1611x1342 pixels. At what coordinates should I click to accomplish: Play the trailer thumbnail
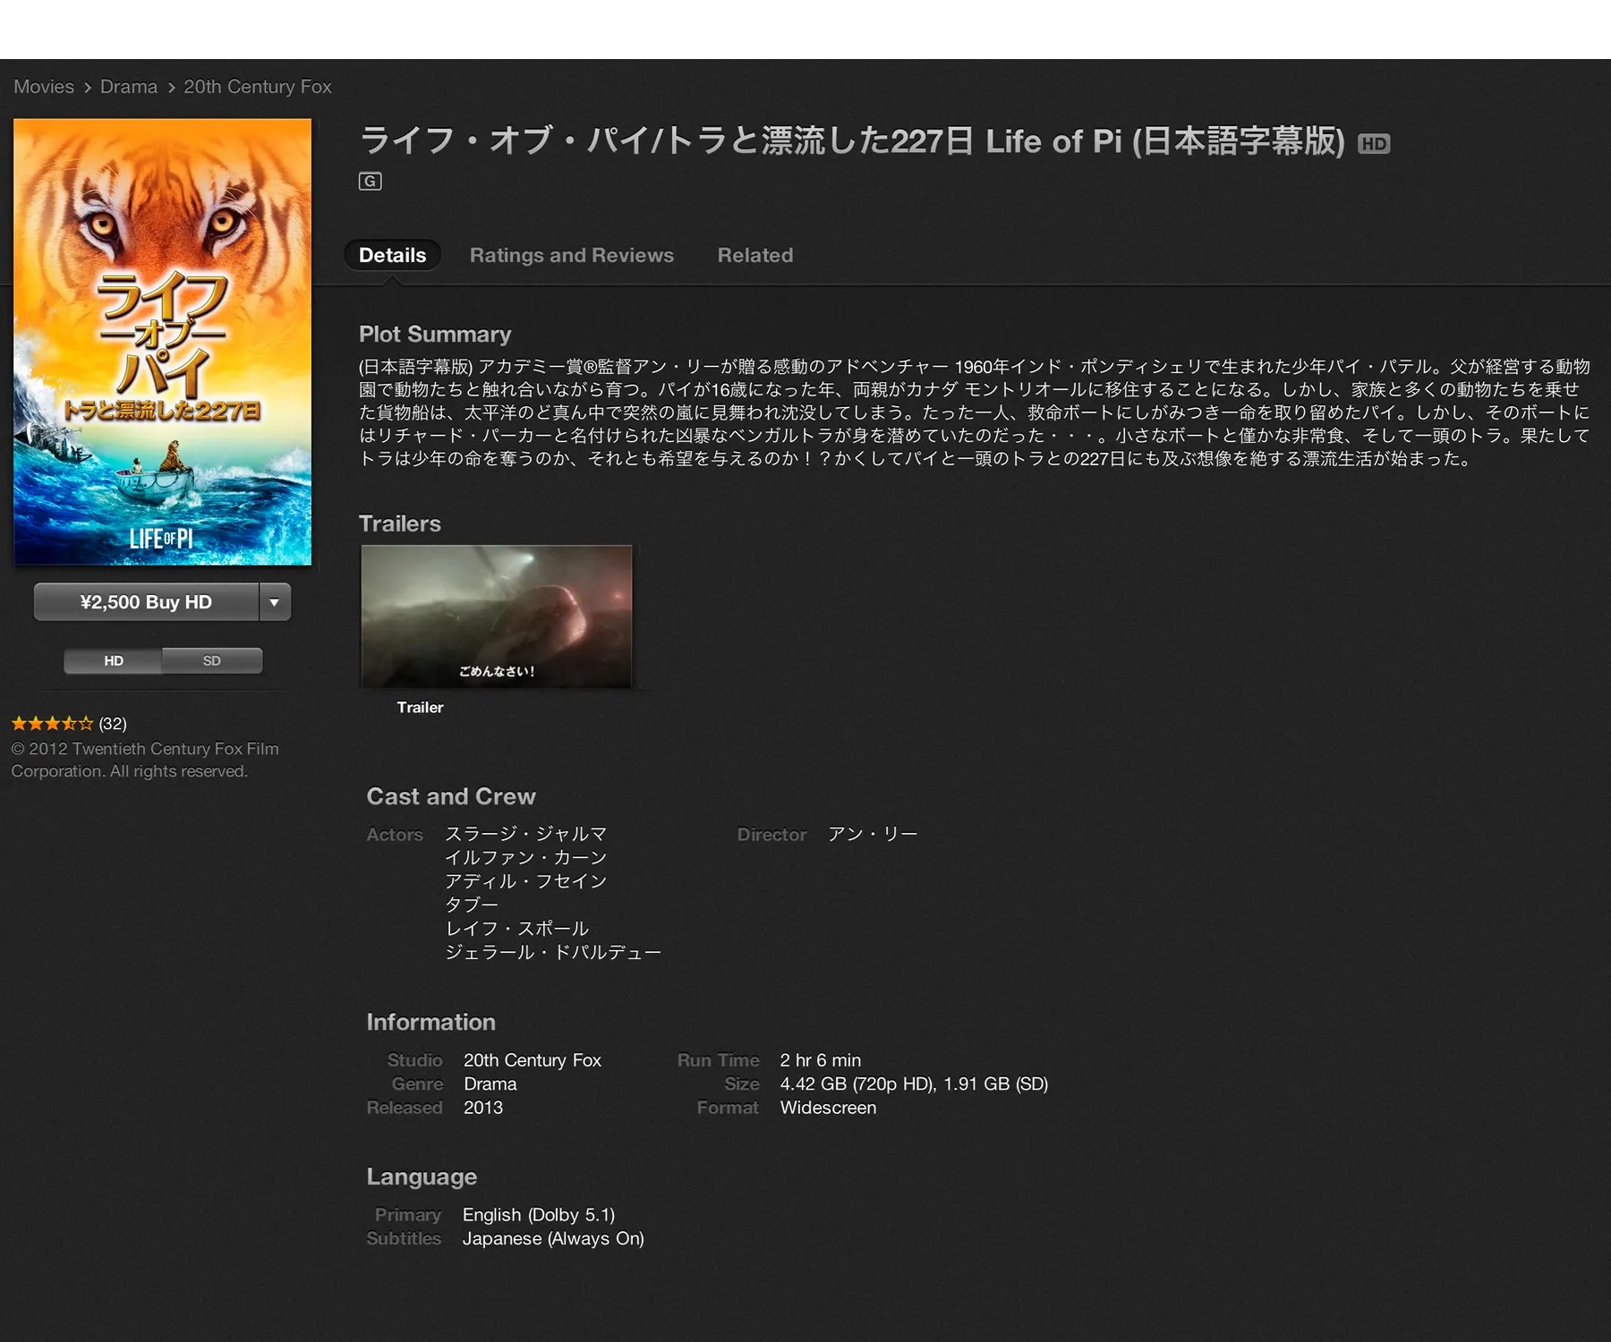(x=497, y=616)
